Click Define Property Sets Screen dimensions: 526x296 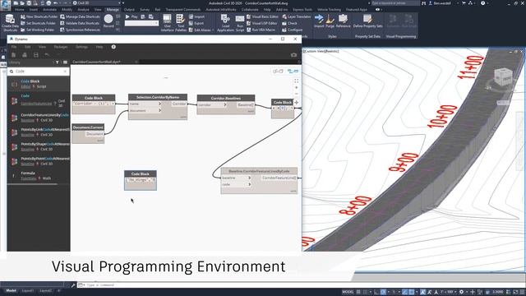tap(367, 21)
